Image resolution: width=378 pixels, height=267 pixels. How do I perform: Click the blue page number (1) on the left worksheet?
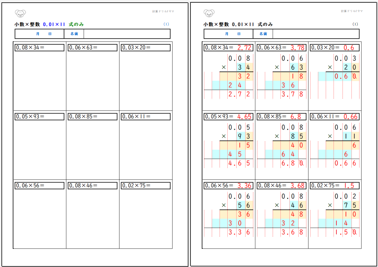tap(166, 24)
